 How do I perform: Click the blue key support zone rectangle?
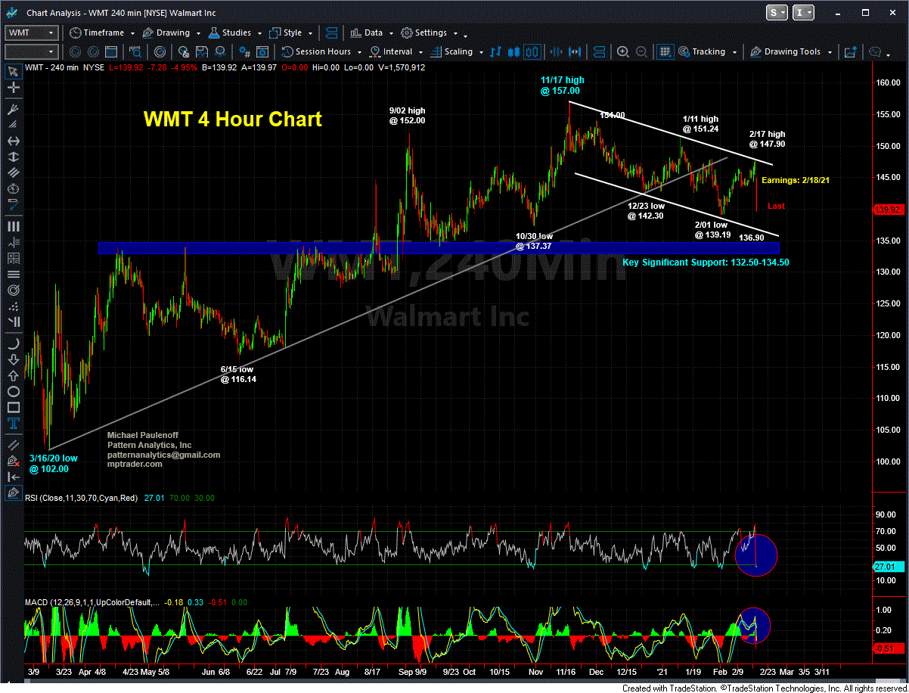click(439, 247)
